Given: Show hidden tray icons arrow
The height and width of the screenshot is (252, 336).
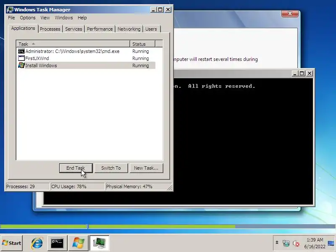Looking at the screenshot, I should point(277,243).
